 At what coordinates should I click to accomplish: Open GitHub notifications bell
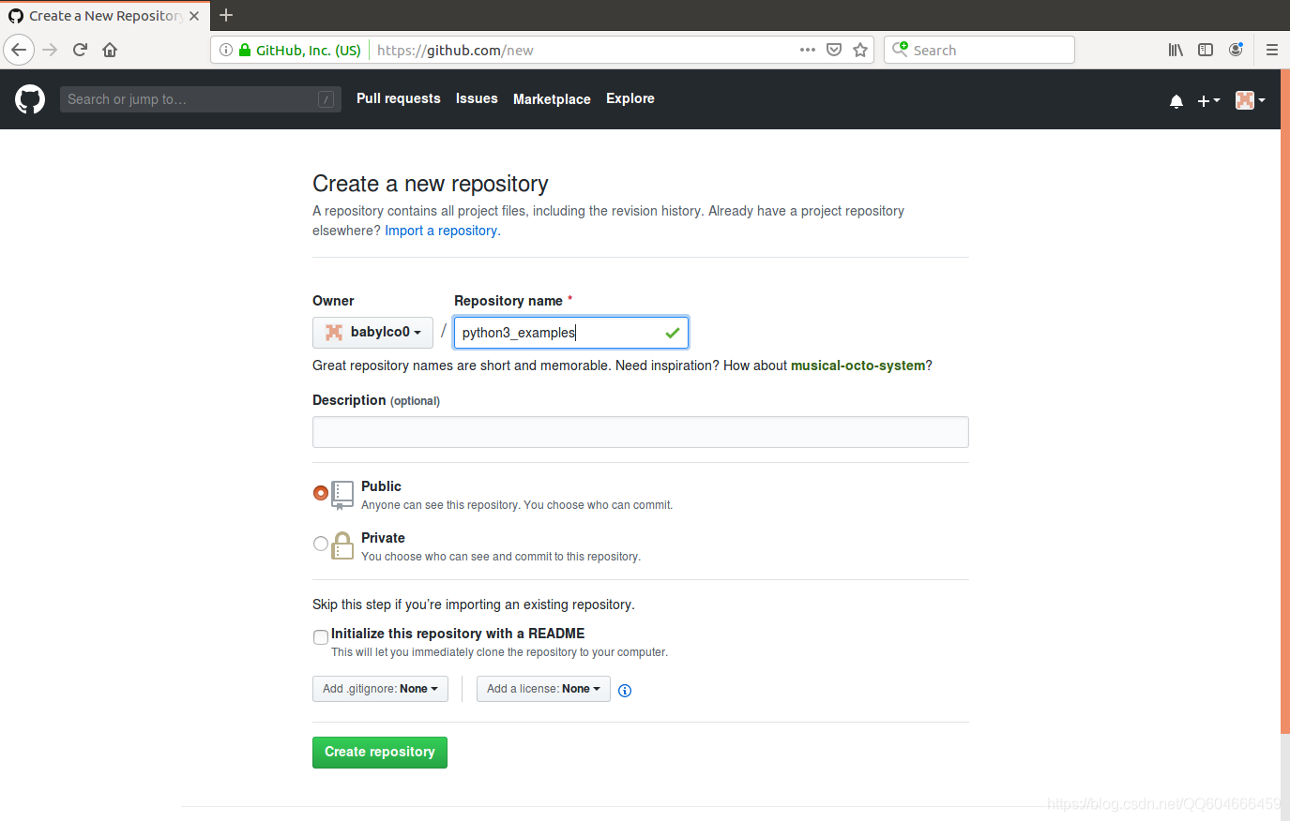[x=1176, y=101]
